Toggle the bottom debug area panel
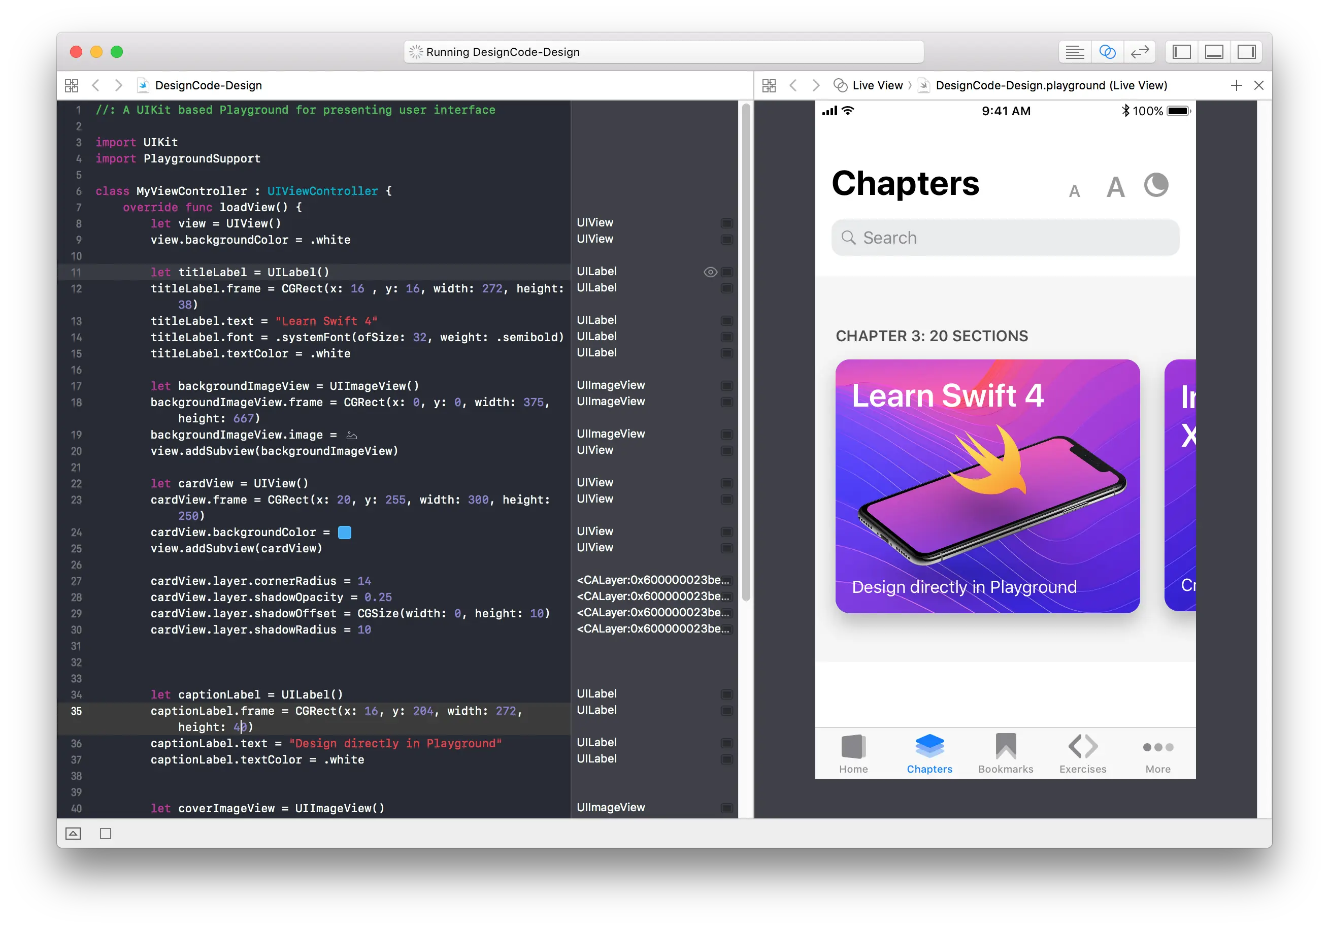 1214,51
